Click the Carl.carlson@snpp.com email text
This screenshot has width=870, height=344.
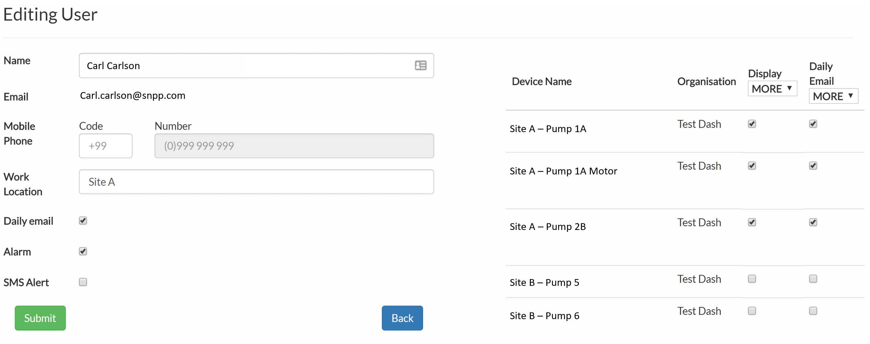(x=133, y=96)
